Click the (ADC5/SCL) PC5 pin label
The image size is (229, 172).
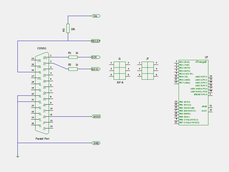coord(199,92)
